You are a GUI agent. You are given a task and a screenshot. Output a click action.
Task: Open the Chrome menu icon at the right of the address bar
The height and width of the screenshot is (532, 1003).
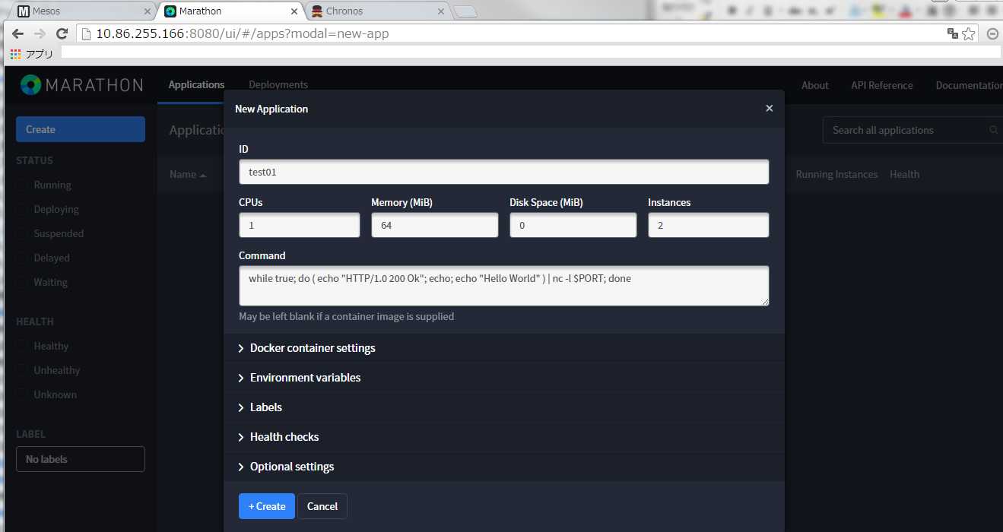992,33
